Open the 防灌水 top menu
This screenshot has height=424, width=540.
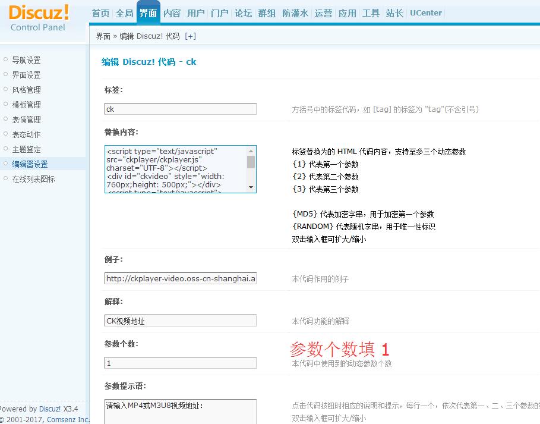[x=295, y=13]
